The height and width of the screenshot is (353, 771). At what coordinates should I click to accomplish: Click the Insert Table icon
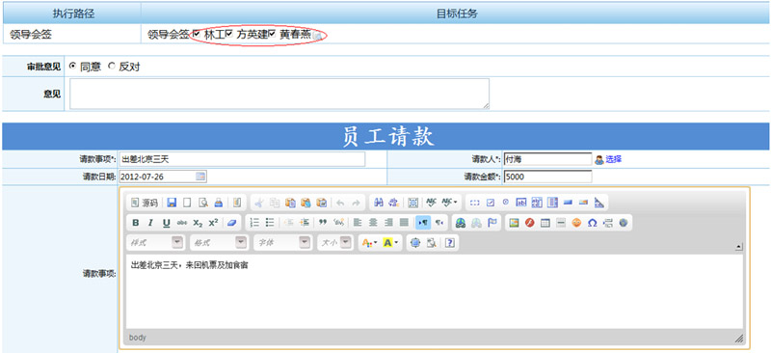click(545, 223)
